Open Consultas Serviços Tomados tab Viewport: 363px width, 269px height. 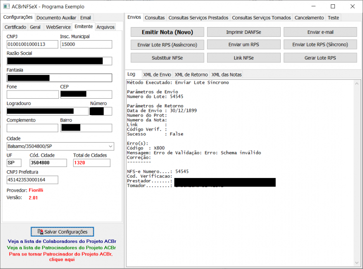(261, 17)
